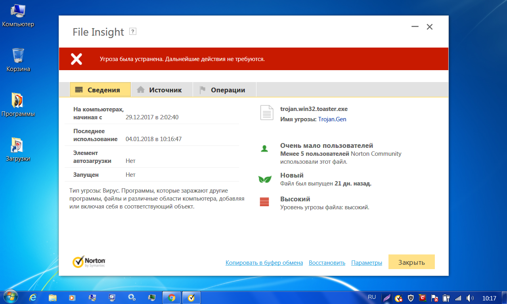Minimize the File Insight window
The image size is (507, 304).
(415, 27)
